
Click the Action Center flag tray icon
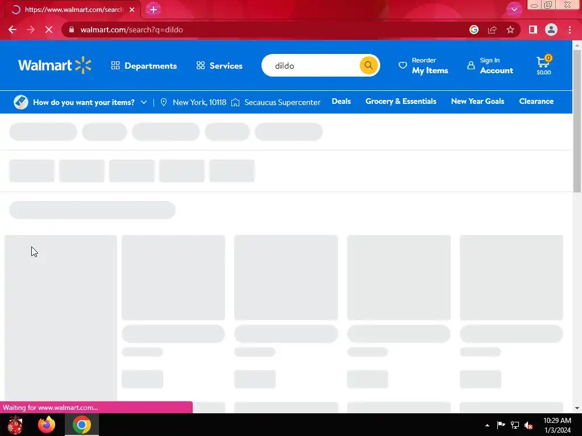[501, 425]
